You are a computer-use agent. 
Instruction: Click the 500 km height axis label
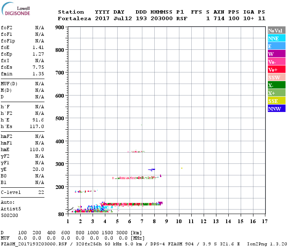point(60,119)
